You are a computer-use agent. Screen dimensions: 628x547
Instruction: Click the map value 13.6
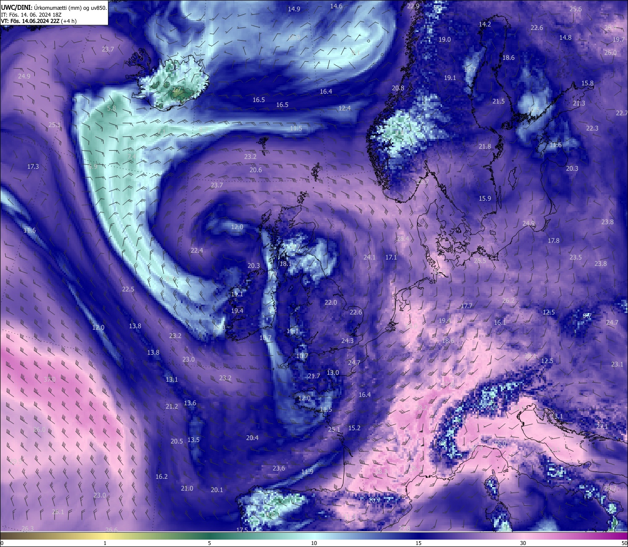[190, 403]
